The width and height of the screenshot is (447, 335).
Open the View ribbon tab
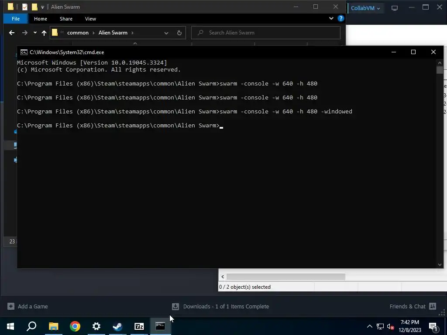(x=90, y=19)
